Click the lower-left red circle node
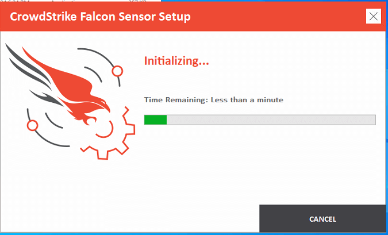 32,125
